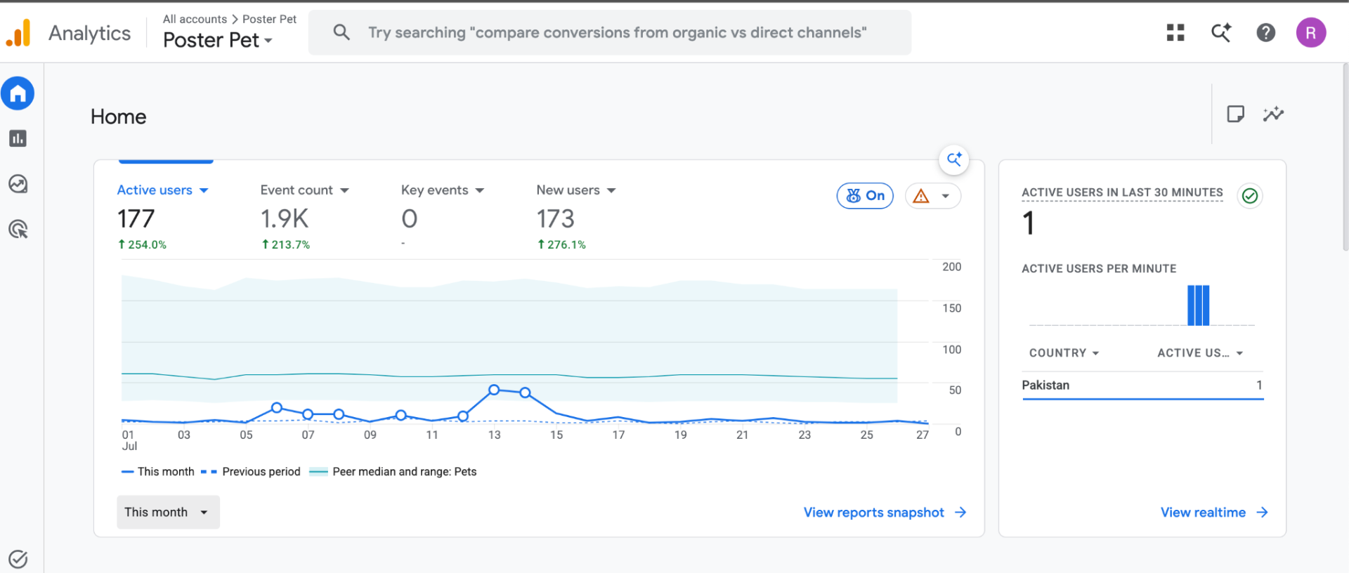This screenshot has height=573, width=1349.
Task: Click the data point above 07 on the chart
Action: tap(308, 414)
